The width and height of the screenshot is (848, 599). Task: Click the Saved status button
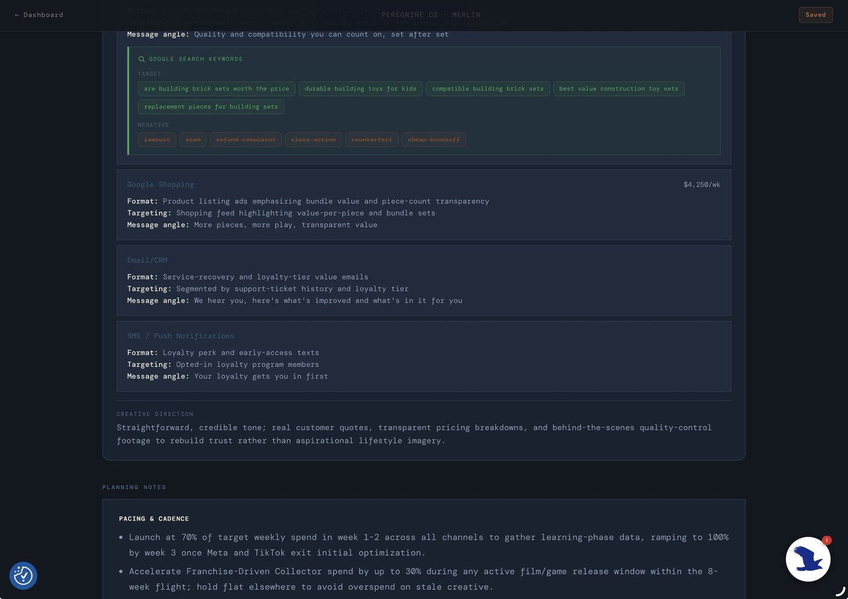(x=815, y=15)
